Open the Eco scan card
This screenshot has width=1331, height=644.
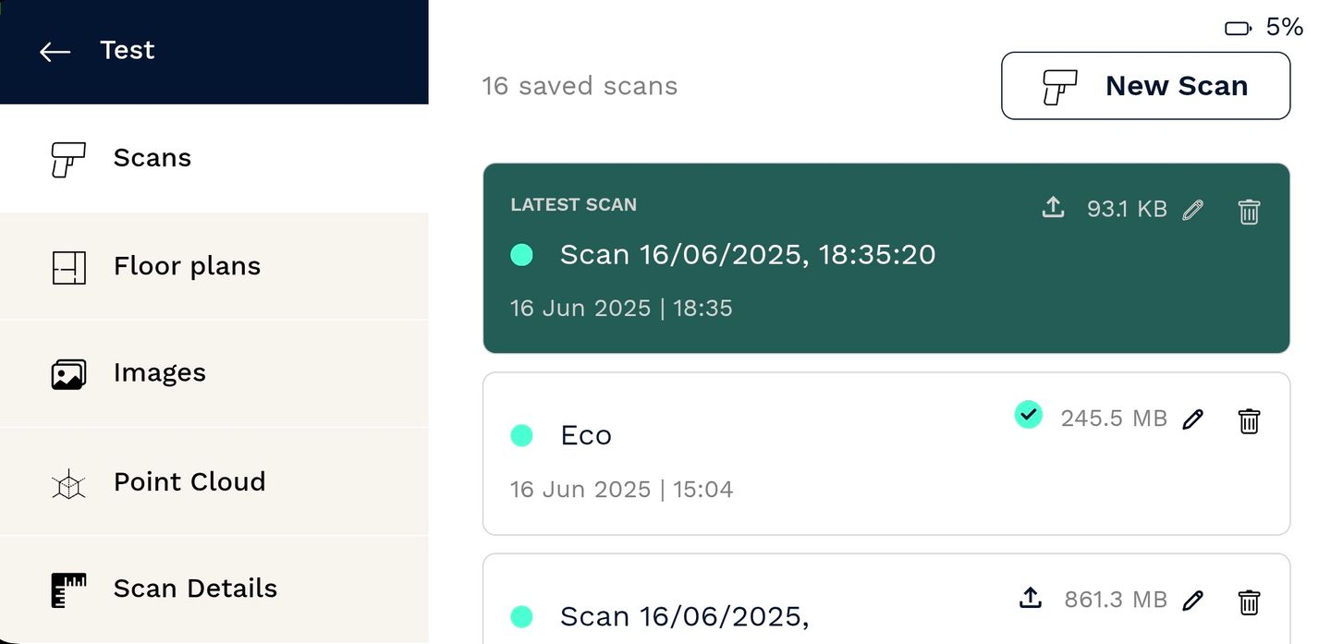coord(885,454)
